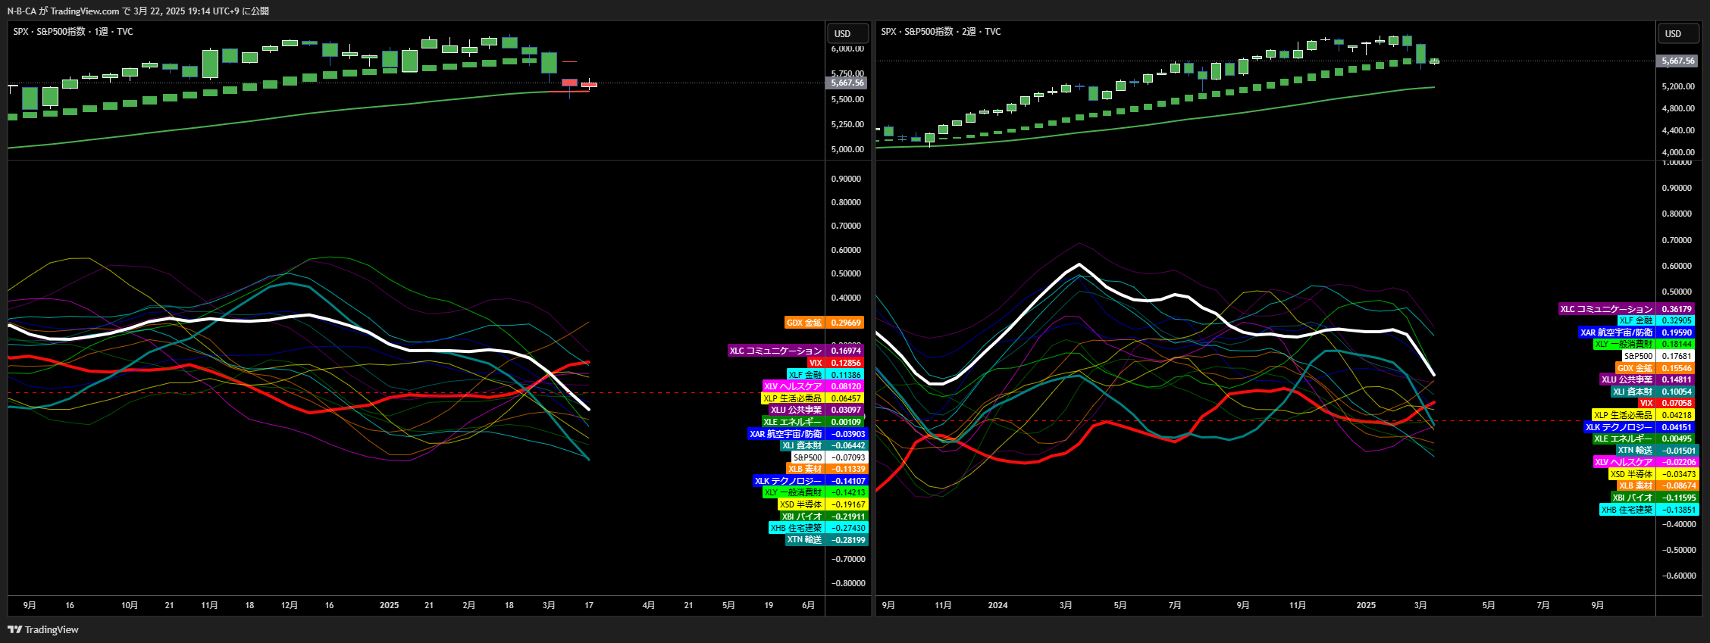This screenshot has height=643, width=1710.
Task: Open USD currency selector on the 1週 chart
Action: click(847, 34)
